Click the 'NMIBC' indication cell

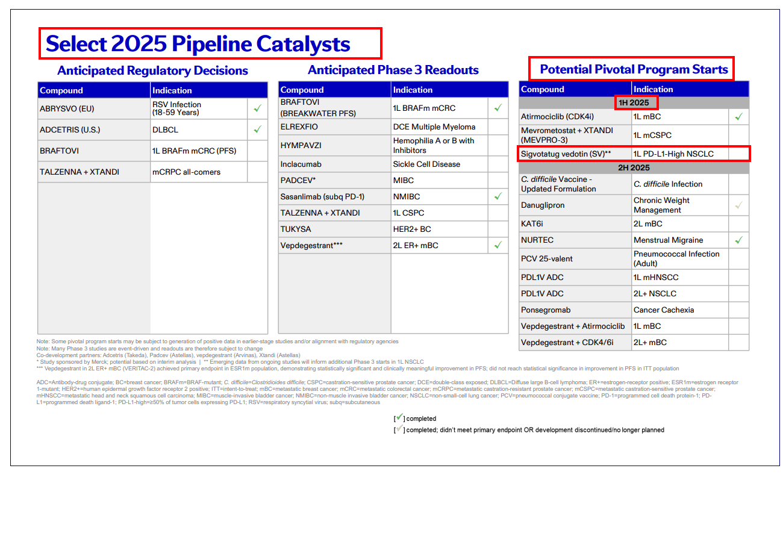[x=440, y=196]
